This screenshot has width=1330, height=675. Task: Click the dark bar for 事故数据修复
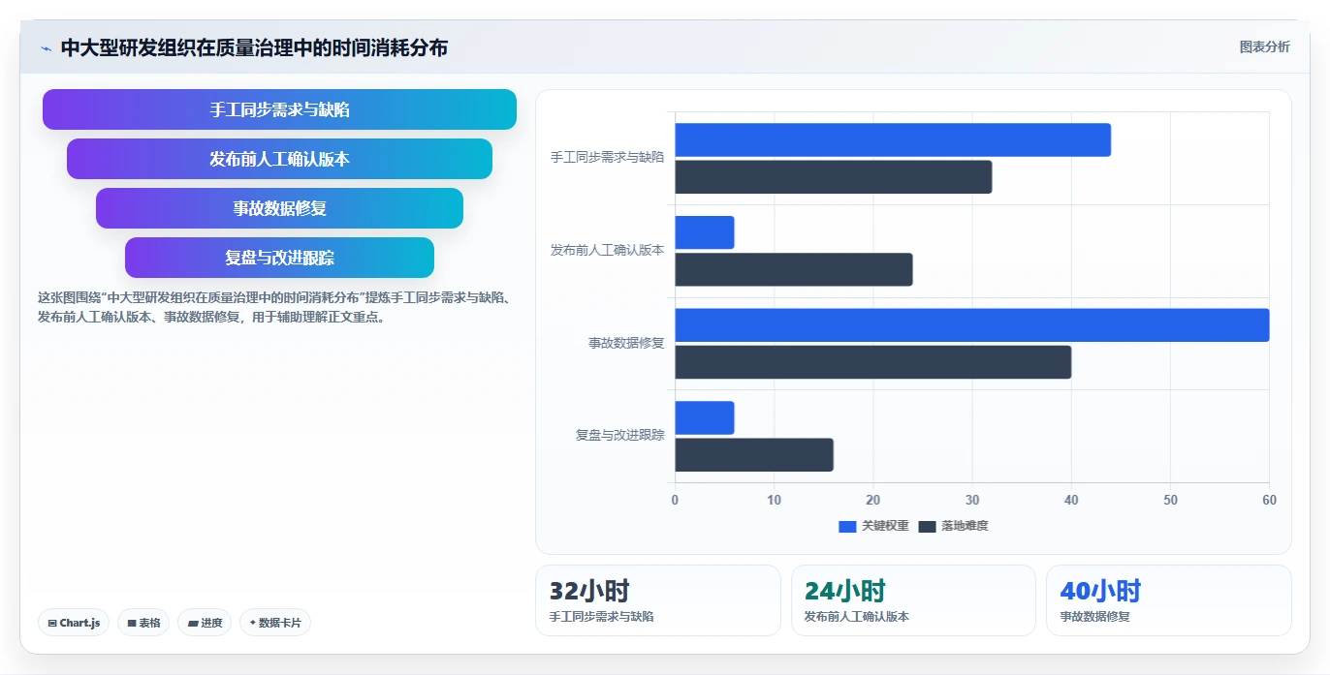(x=873, y=362)
